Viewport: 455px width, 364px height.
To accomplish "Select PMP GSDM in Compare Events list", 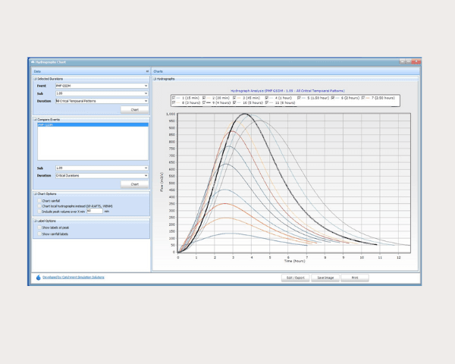I will pos(93,125).
